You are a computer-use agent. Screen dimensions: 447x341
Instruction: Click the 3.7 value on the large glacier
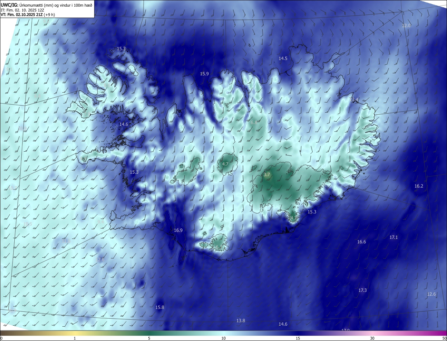[267, 175]
